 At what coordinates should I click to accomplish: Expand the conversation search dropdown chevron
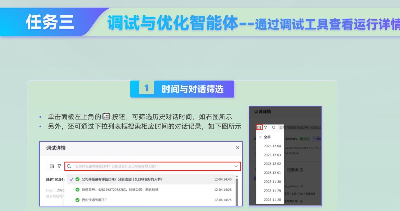pos(236,166)
